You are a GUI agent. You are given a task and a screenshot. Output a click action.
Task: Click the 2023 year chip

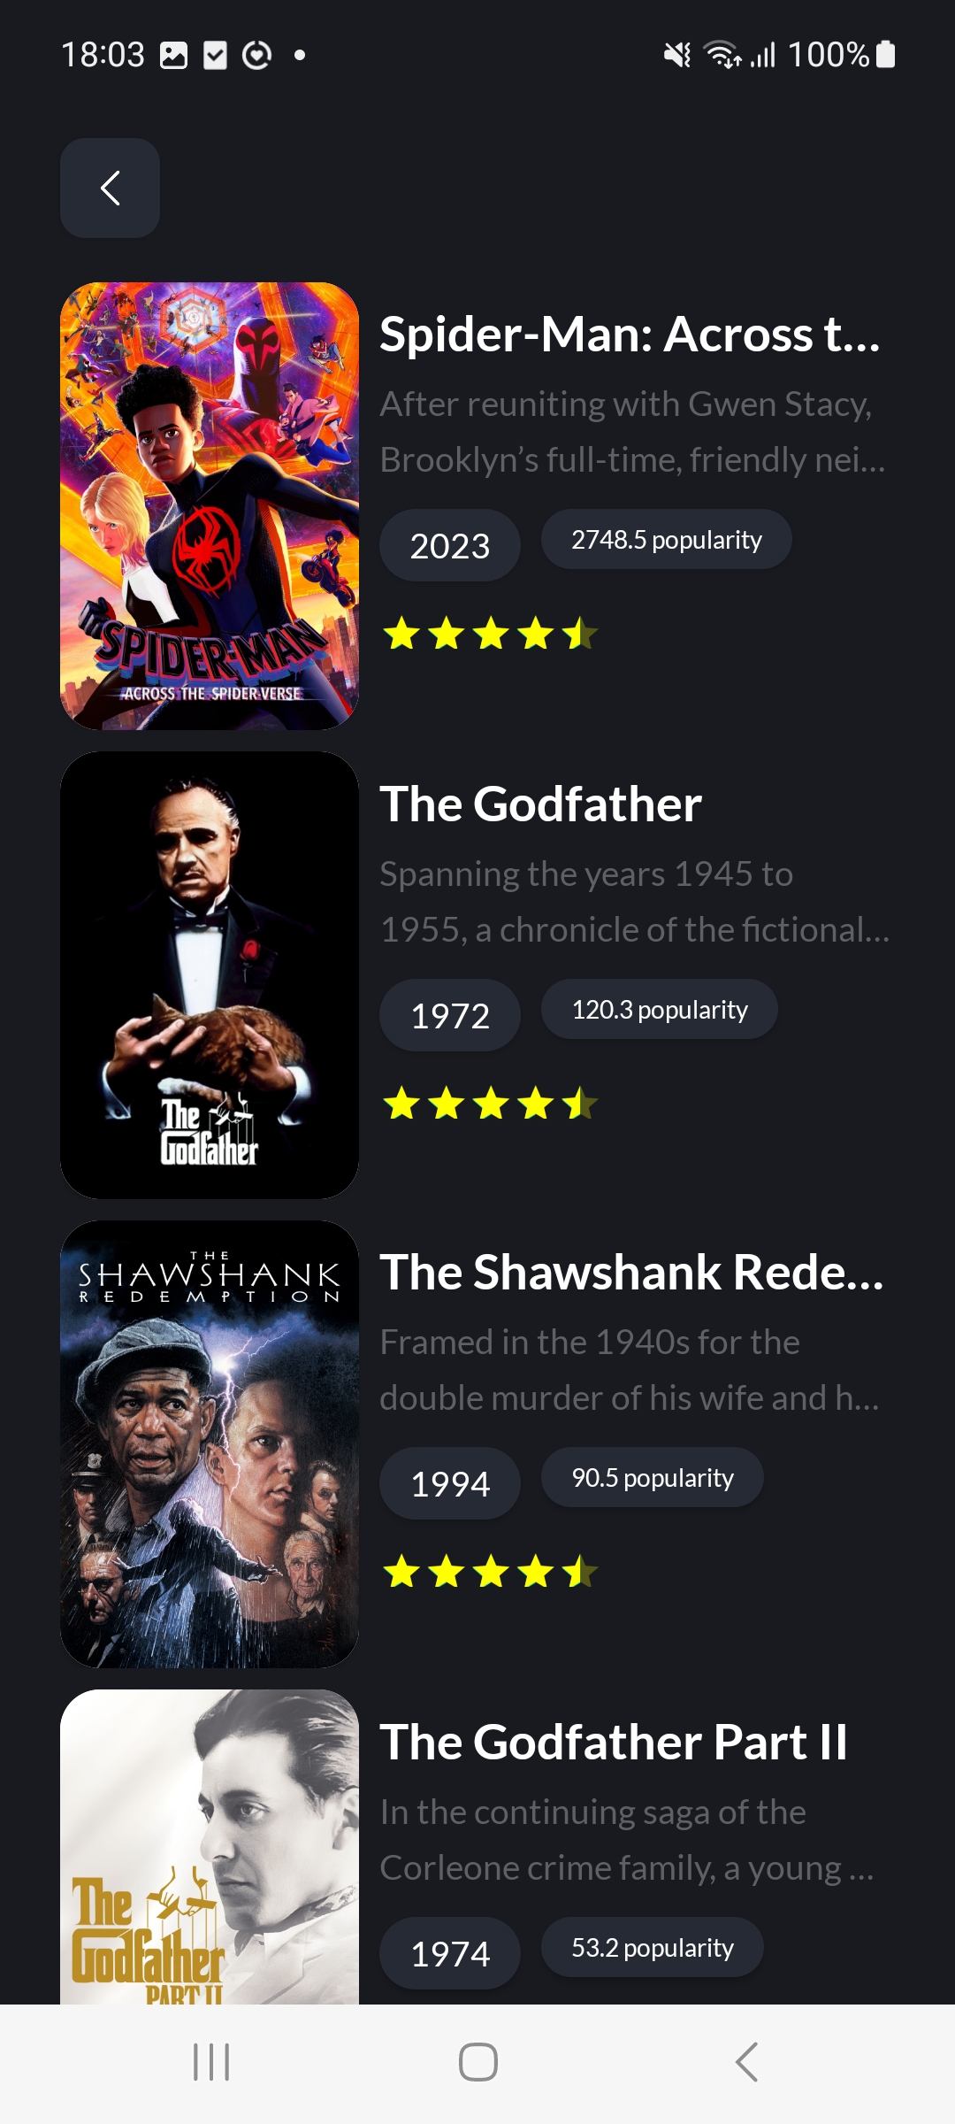450,545
